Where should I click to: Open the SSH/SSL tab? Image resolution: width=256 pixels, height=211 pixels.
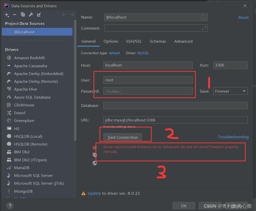pos(134,41)
